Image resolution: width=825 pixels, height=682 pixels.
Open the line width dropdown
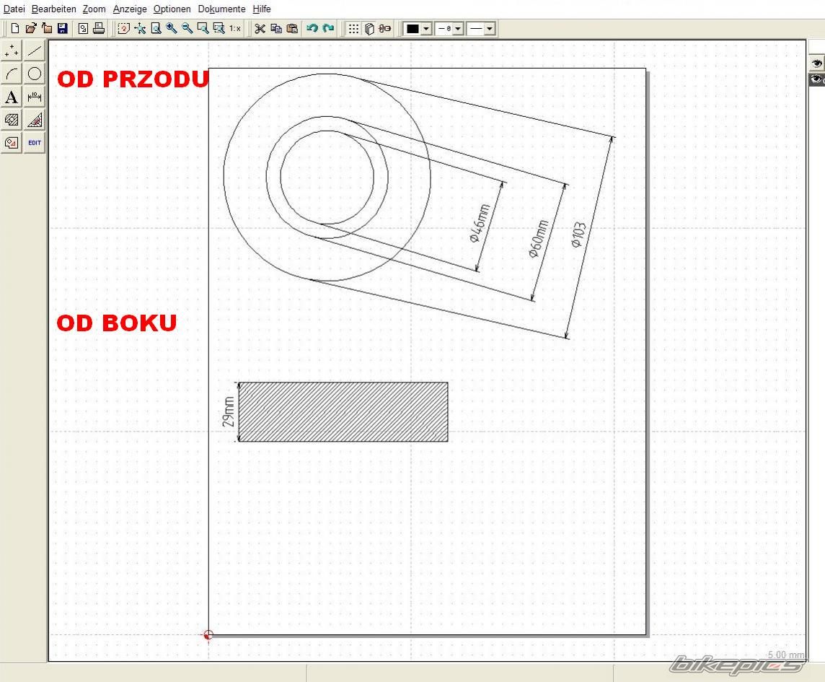point(457,29)
